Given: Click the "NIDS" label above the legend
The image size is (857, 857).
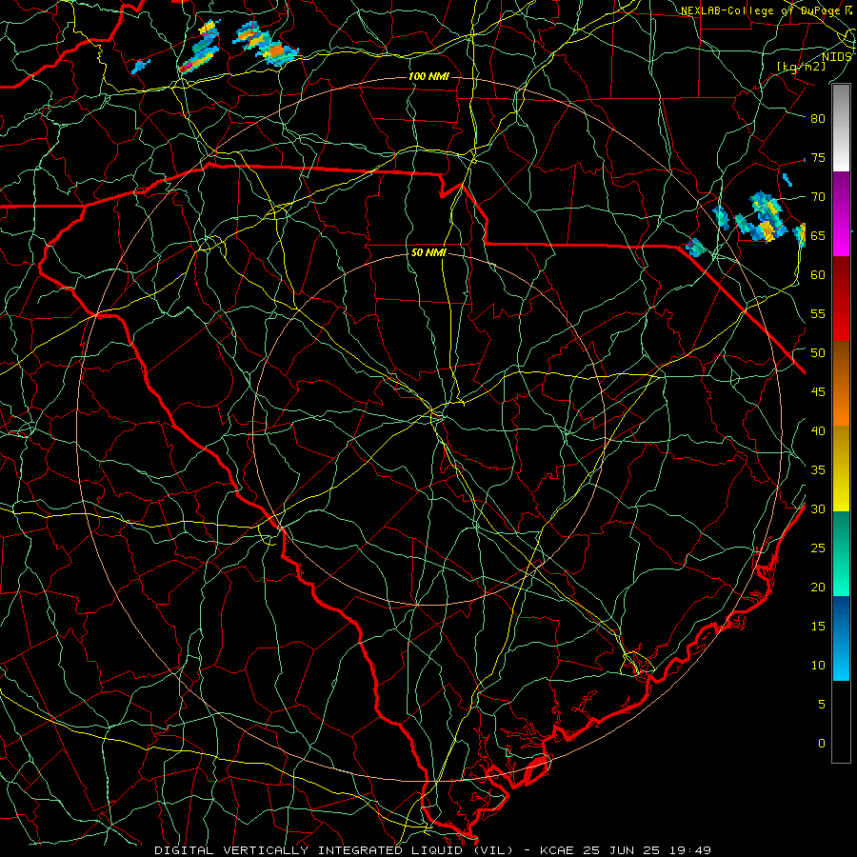Looking at the screenshot, I should [837, 57].
